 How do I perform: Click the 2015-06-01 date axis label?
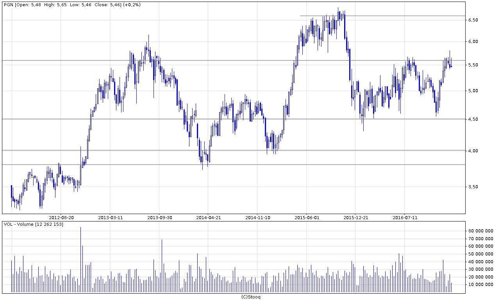coord(307,218)
